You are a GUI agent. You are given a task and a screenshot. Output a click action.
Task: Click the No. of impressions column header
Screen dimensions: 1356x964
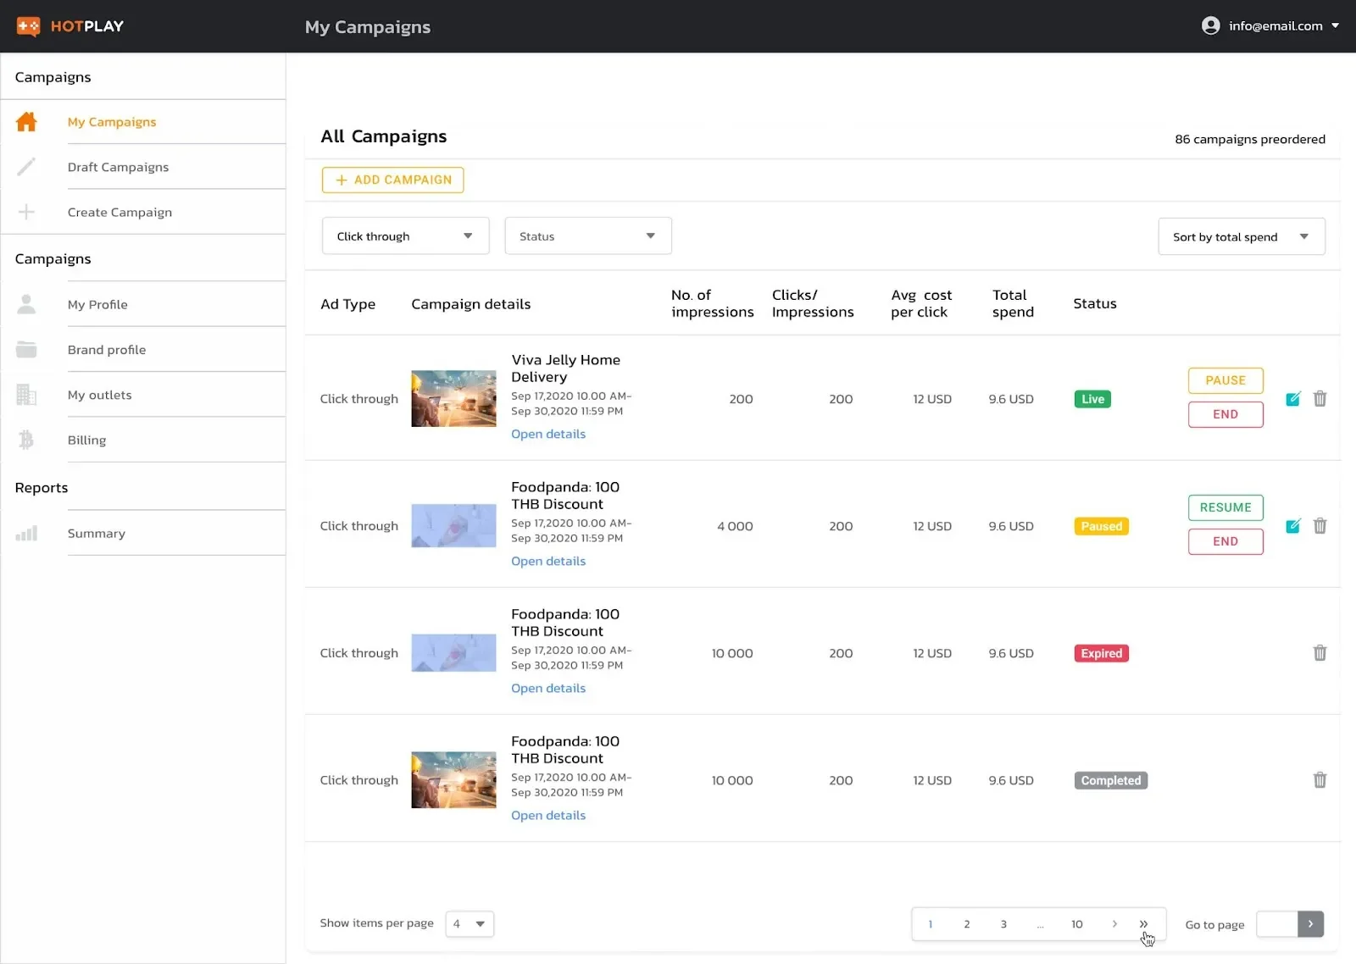[712, 303]
